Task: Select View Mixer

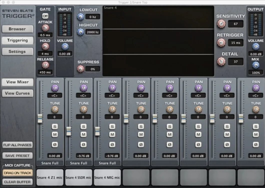Action: pos(18,82)
